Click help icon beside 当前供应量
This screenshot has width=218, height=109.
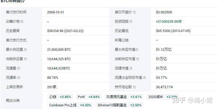click(25, 59)
